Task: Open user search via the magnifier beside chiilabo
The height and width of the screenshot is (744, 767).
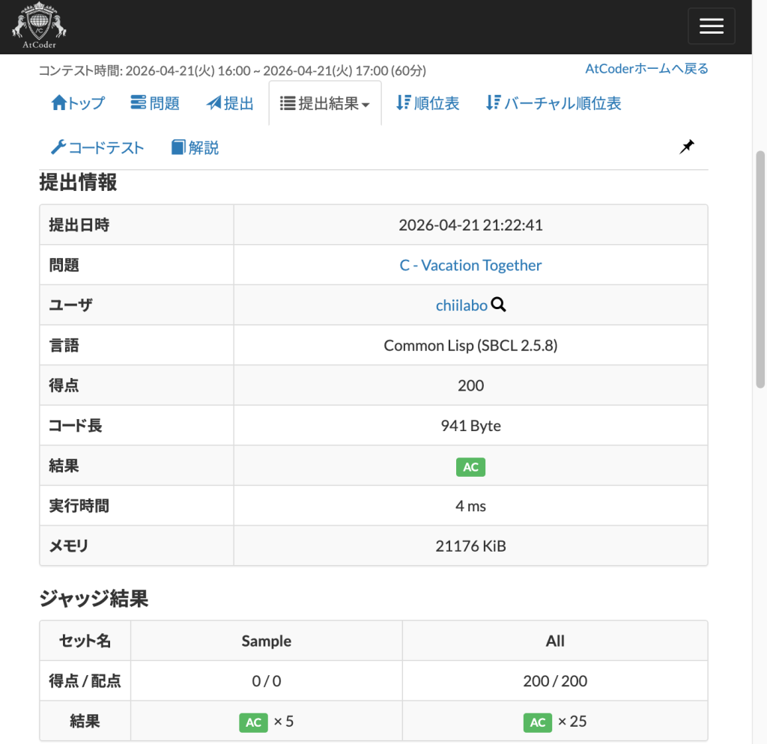Action: coord(499,305)
